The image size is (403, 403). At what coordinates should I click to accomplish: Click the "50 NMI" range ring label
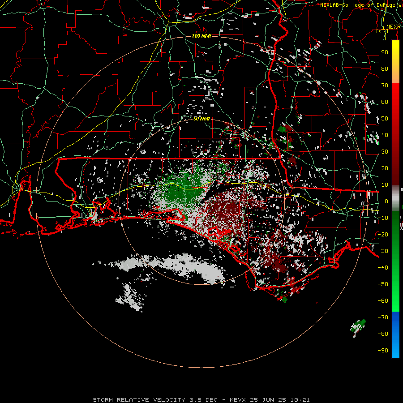click(202, 119)
